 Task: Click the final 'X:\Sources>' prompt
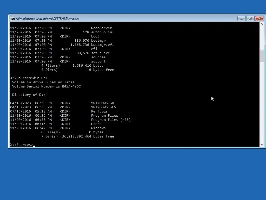coord(22,145)
